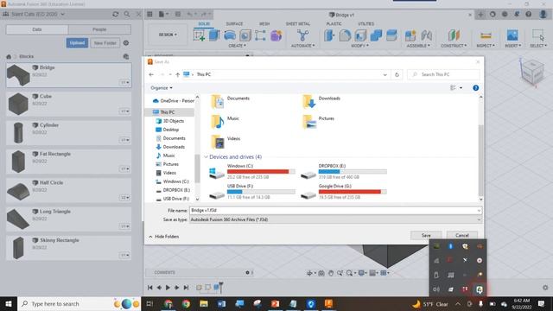Click Hide Folders link in dialog
The image size is (553, 311).
point(164,237)
